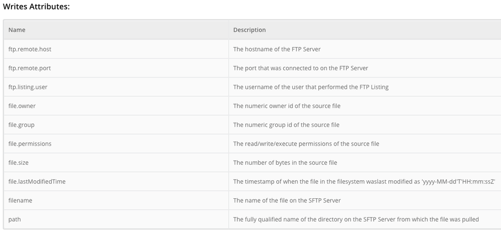The width and height of the screenshot is (501, 232).
Task: Click the file.lastModifiedTime attribute name
Action: [x=37, y=181]
